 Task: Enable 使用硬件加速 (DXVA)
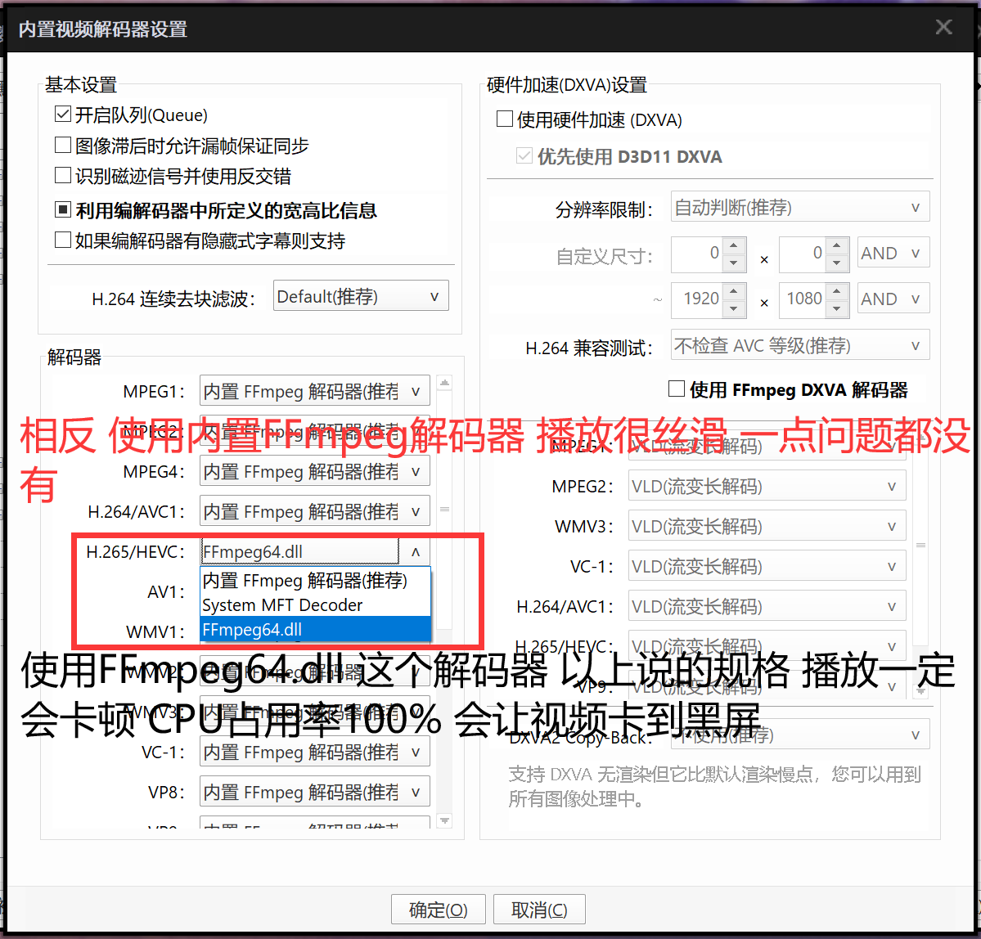pos(504,119)
